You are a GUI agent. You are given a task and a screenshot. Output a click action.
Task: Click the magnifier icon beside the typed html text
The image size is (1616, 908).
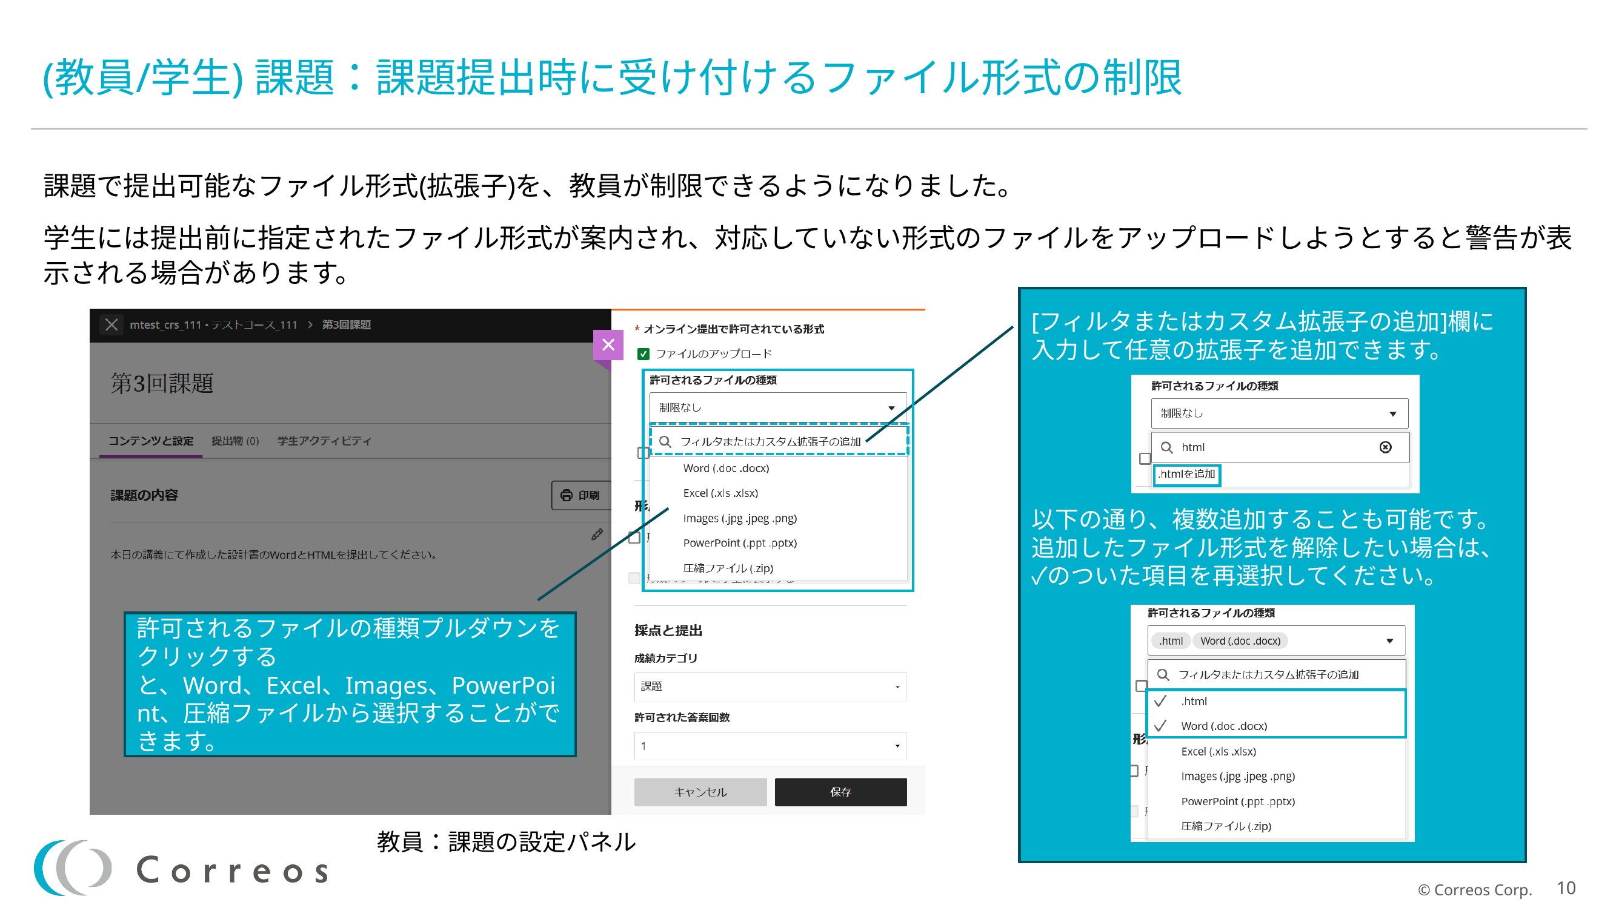(1166, 447)
